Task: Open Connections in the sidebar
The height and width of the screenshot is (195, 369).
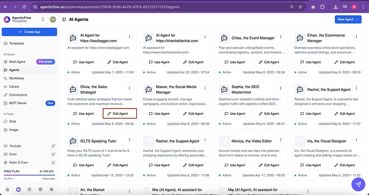Action: click(29, 95)
